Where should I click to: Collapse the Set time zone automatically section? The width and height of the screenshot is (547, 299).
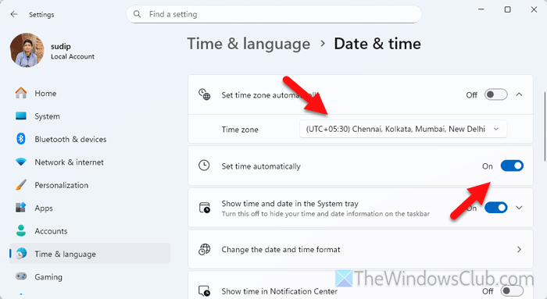coord(519,94)
